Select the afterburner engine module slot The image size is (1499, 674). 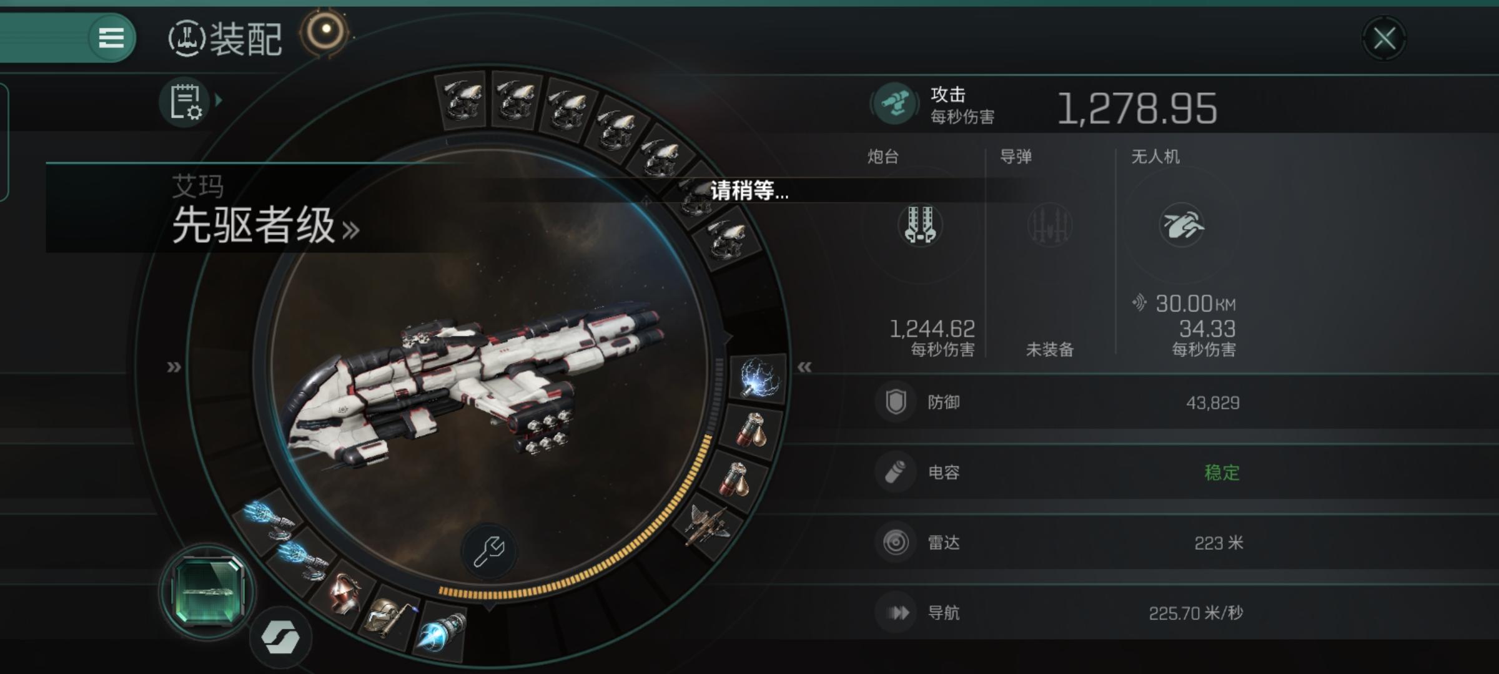coord(441,630)
